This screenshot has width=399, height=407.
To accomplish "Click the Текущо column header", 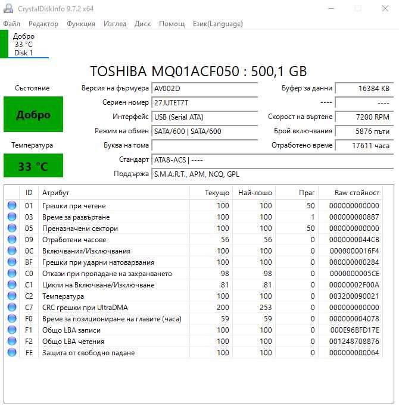I will click(x=211, y=193).
